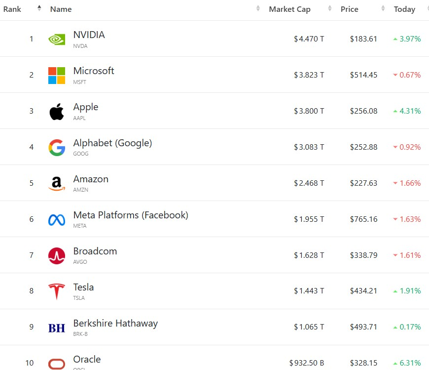
Task: Open the Meta Platforms (Facebook) link
Action: point(131,215)
